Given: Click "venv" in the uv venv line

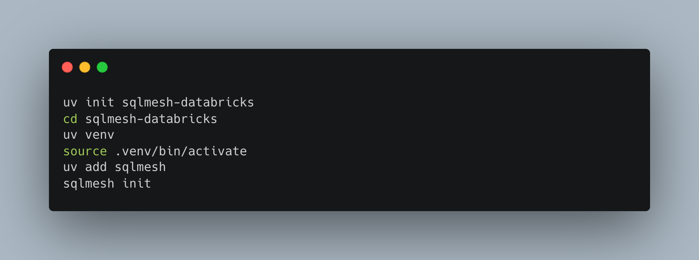Looking at the screenshot, I should 100,135.
